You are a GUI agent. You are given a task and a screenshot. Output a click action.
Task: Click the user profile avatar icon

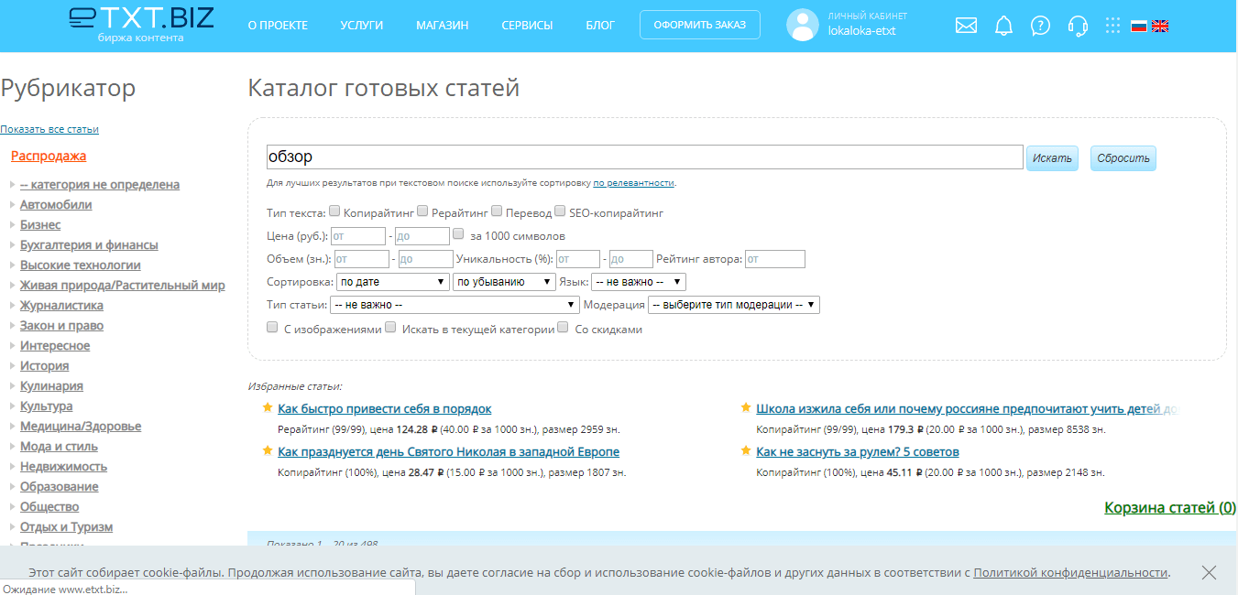[802, 26]
